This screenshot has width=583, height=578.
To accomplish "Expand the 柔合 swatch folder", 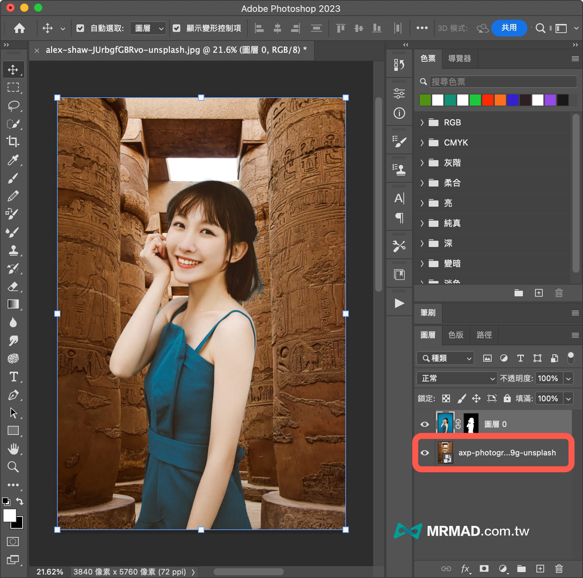I will click(422, 183).
